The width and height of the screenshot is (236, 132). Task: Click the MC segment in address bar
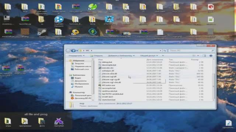87,51
